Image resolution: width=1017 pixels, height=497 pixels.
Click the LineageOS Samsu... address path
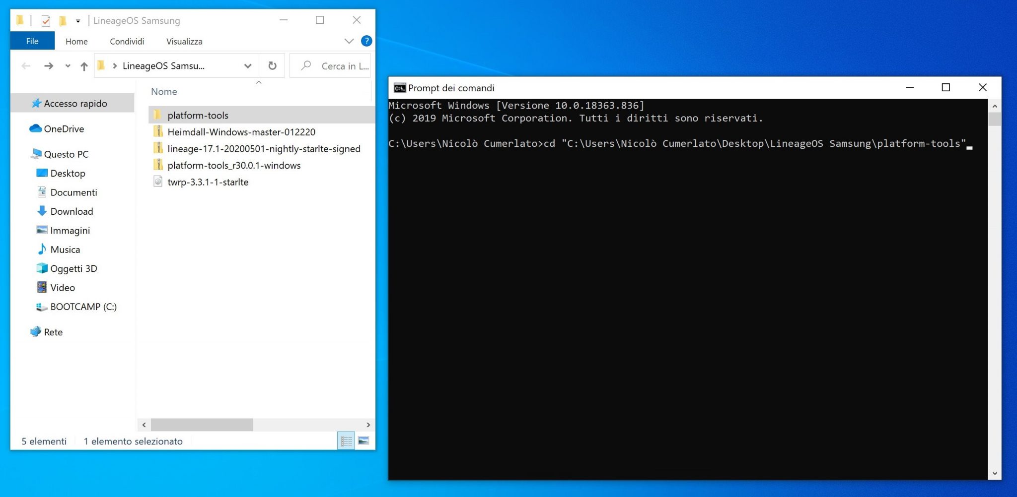[163, 65]
